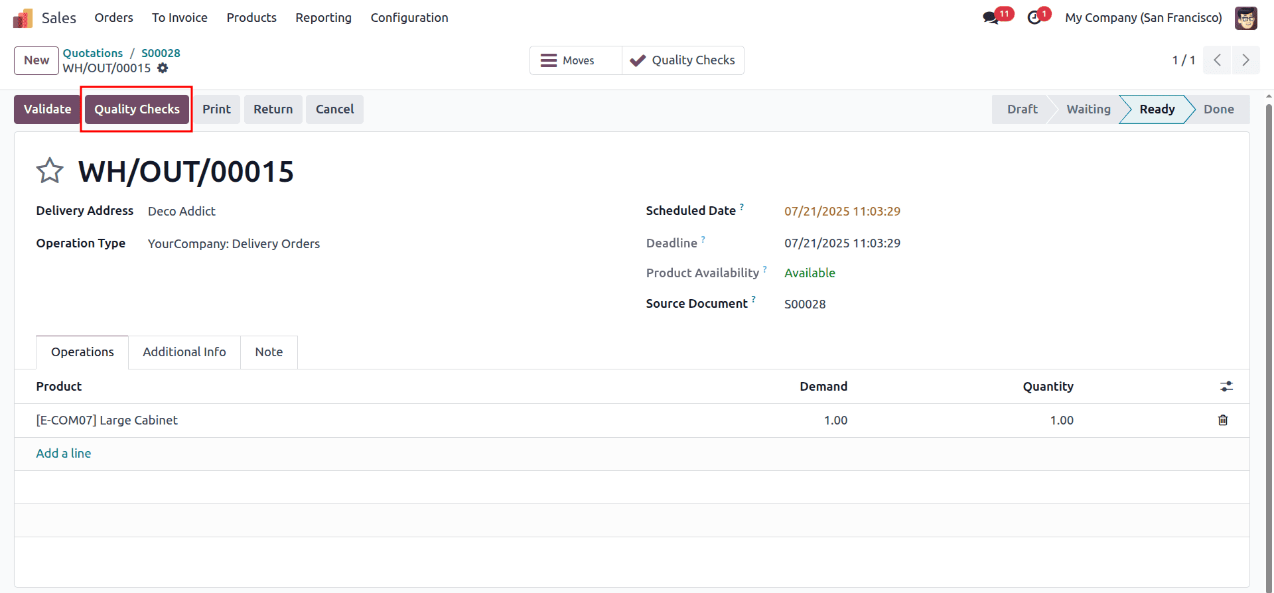1274x593 pixels.
Task: Click the New button
Action: coord(36,60)
